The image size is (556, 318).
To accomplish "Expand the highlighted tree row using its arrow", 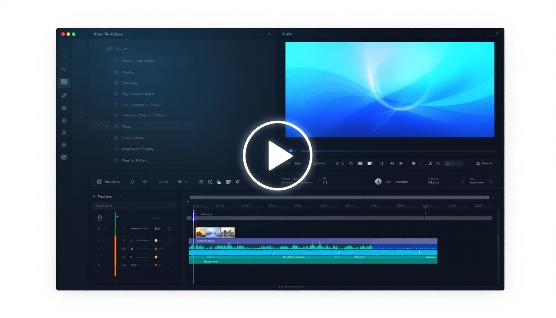I will pos(99,126).
